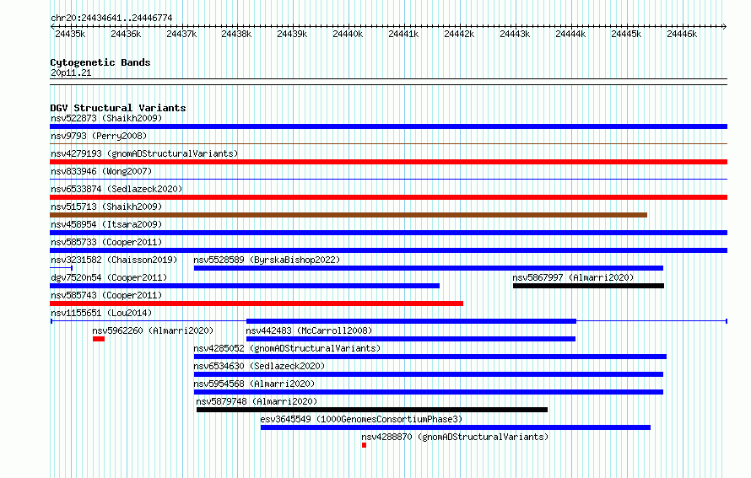Select blue bar under nsv458954
The width and height of the screenshot is (751, 478).
[388, 233]
